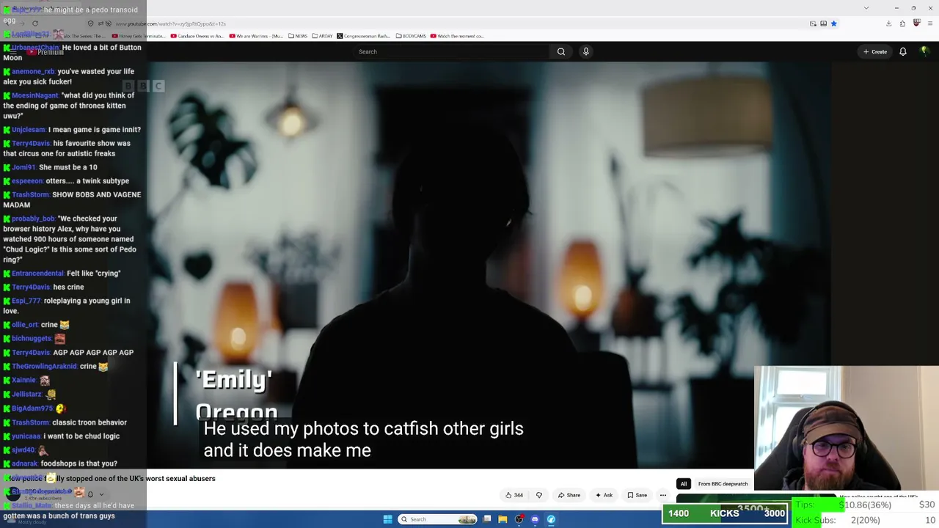Click the YouTube search field
Screen dimensions: 939x528
450,51
